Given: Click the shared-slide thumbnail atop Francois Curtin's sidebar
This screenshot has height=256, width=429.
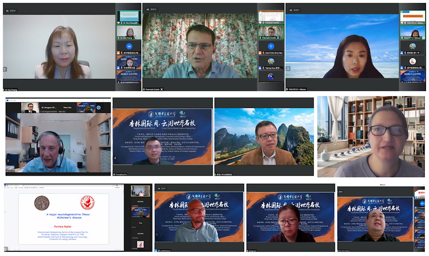Looking at the screenshot, I should [271, 17].
